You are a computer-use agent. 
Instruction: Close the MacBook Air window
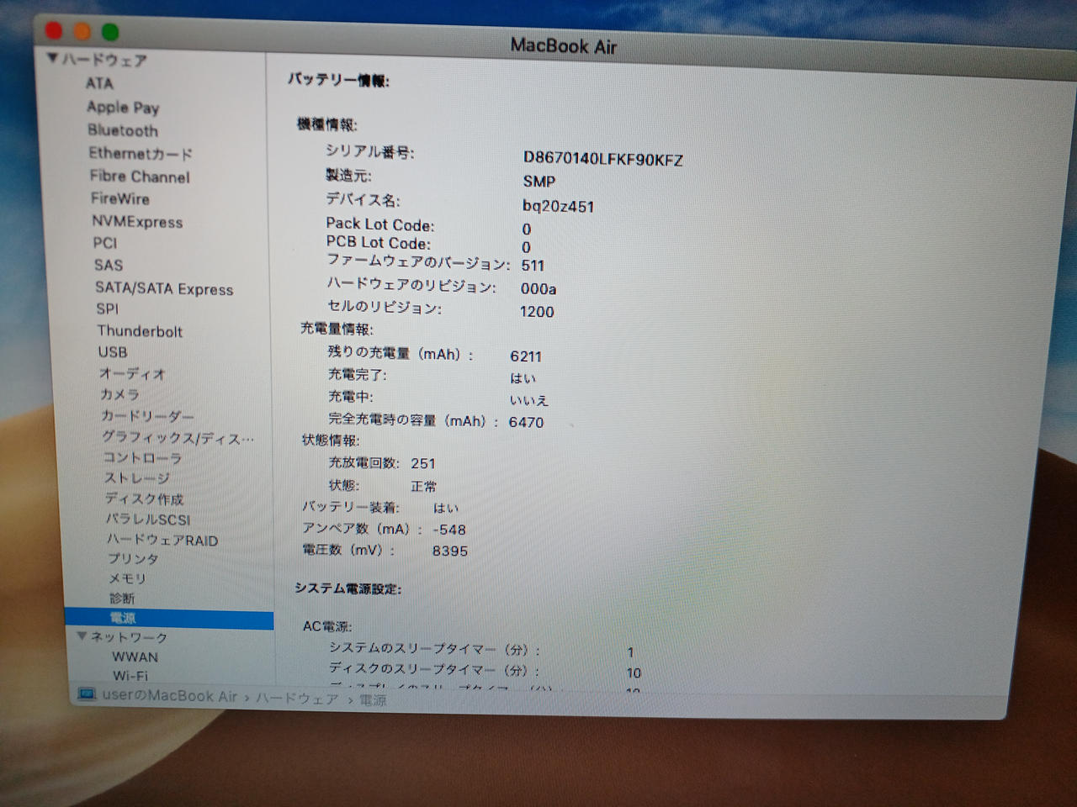54,31
